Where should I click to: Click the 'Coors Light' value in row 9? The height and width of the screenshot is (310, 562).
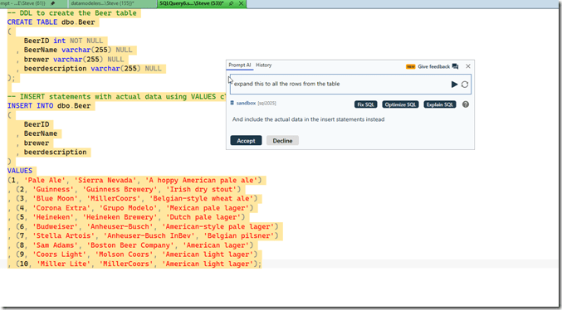(x=60, y=254)
